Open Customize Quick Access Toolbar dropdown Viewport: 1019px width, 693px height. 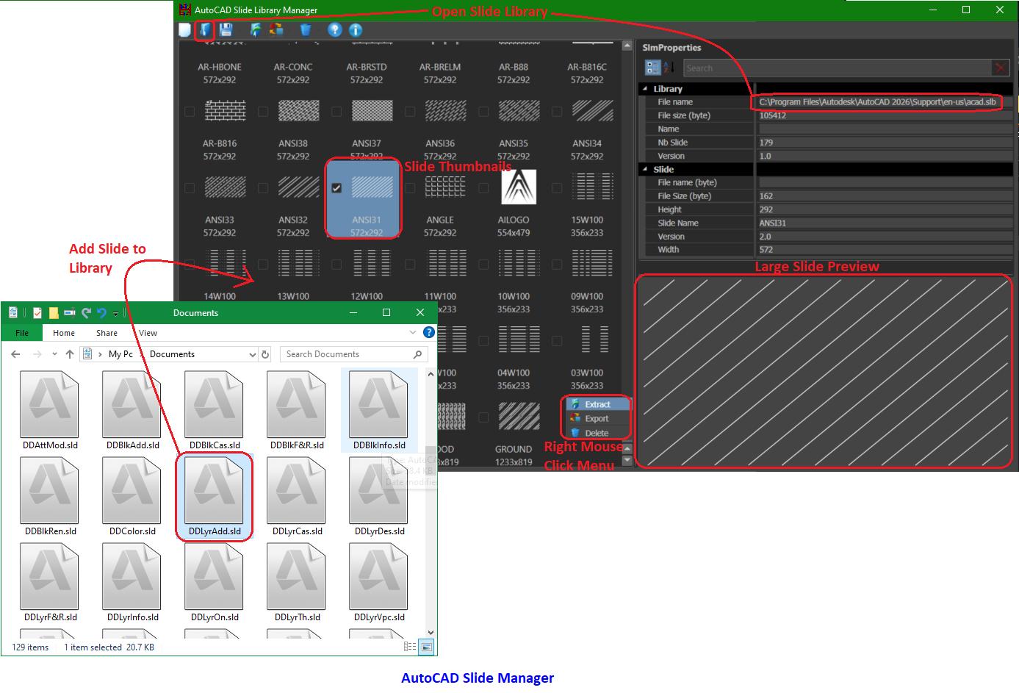click(x=116, y=314)
